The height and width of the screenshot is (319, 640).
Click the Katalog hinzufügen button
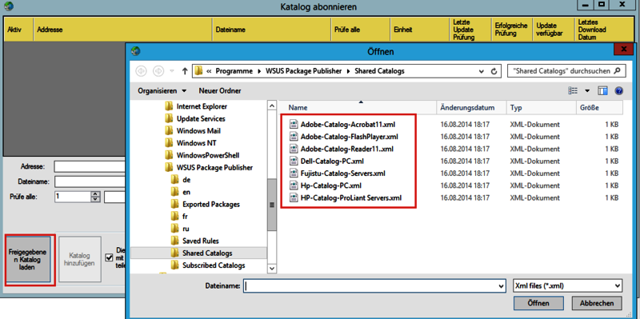pyautogui.click(x=79, y=259)
